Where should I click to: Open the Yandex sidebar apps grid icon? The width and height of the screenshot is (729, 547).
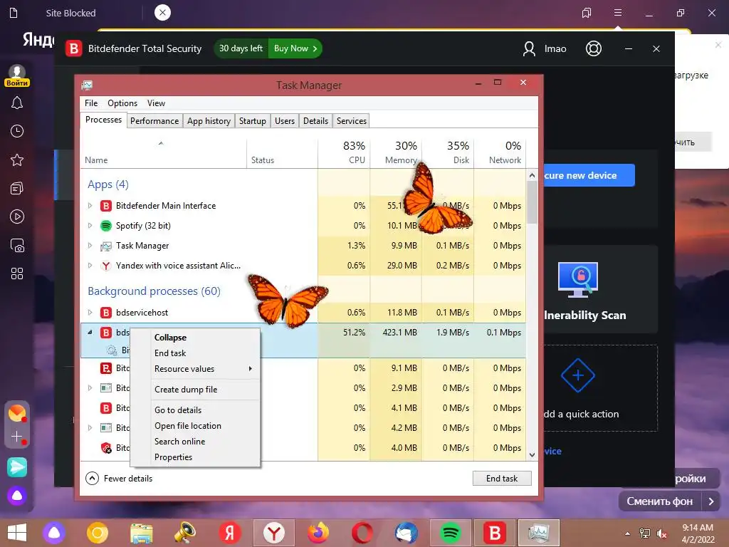(x=17, y=273)
